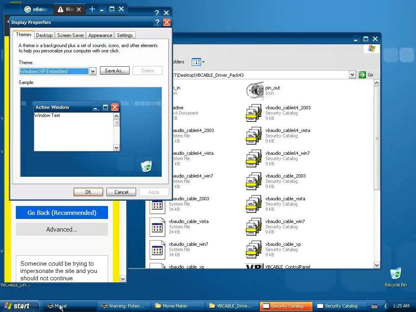Click the system tray keyboard icon
Viewport: 416px width, 312px height.
coord(374,306)
